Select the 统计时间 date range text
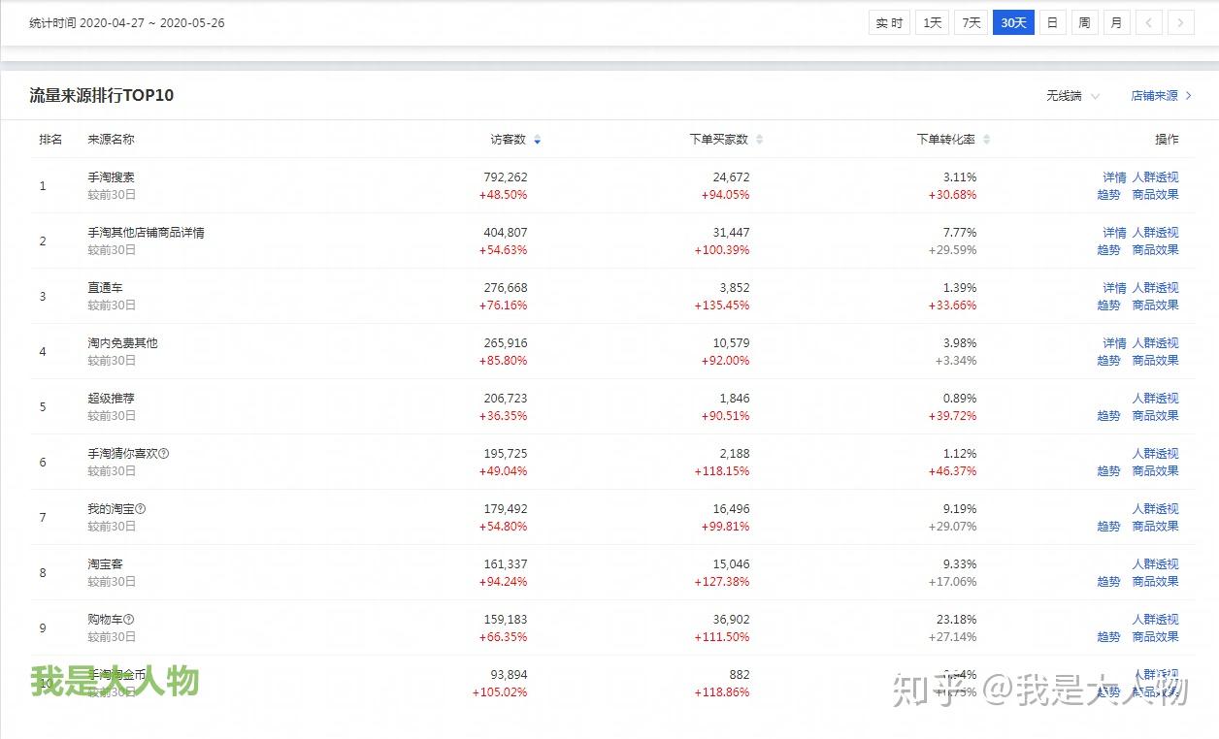Viewport: 1219px width, 739px height. [x=127, y=22]
